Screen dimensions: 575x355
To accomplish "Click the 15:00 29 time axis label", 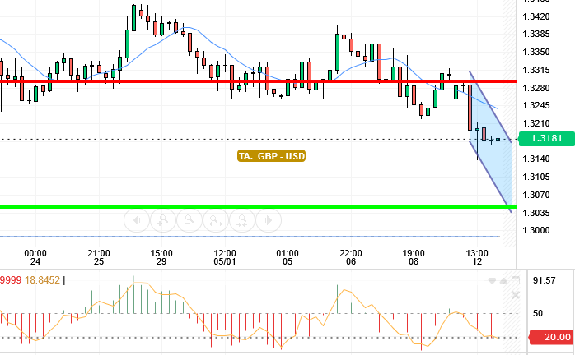I will click(x=161, y=257).
